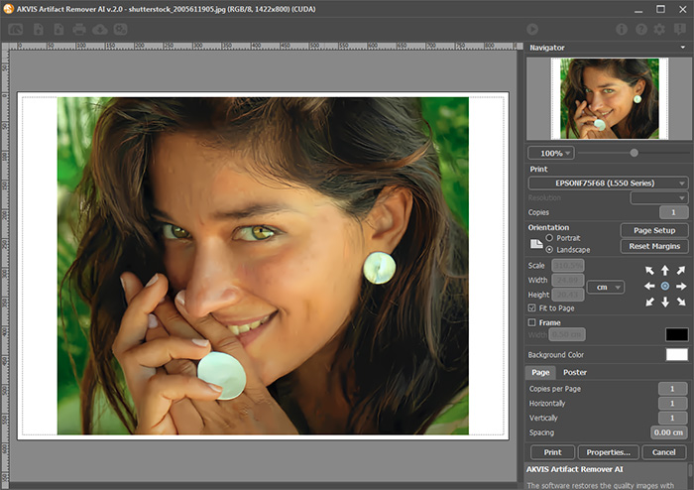
Task: Click the Page Setup button
Action: coord(653,231)
